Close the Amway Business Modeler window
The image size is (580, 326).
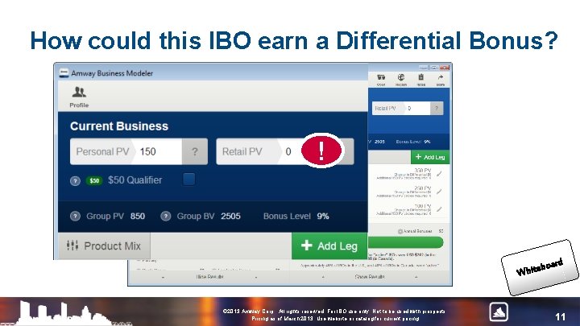445,68
